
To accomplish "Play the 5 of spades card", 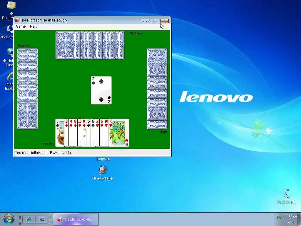I will pyautogui.click(x=88, y=133).
